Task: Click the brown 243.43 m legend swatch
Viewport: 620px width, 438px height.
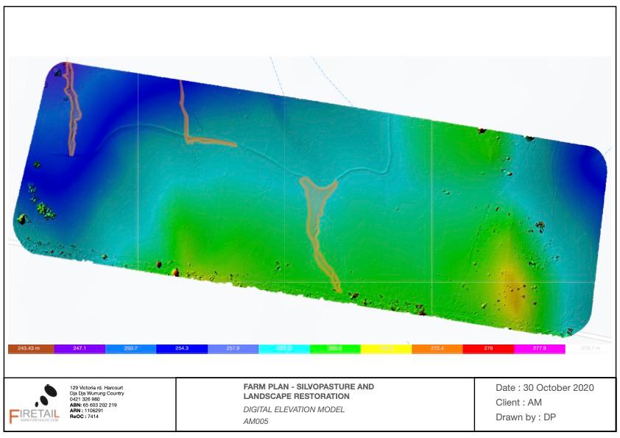Action: point(30,348)
